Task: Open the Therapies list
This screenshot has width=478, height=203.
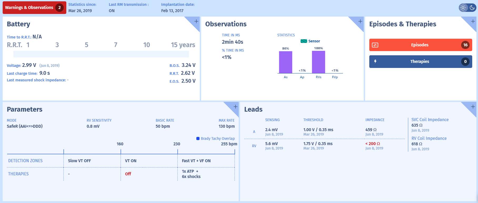Action: point(420,62)
